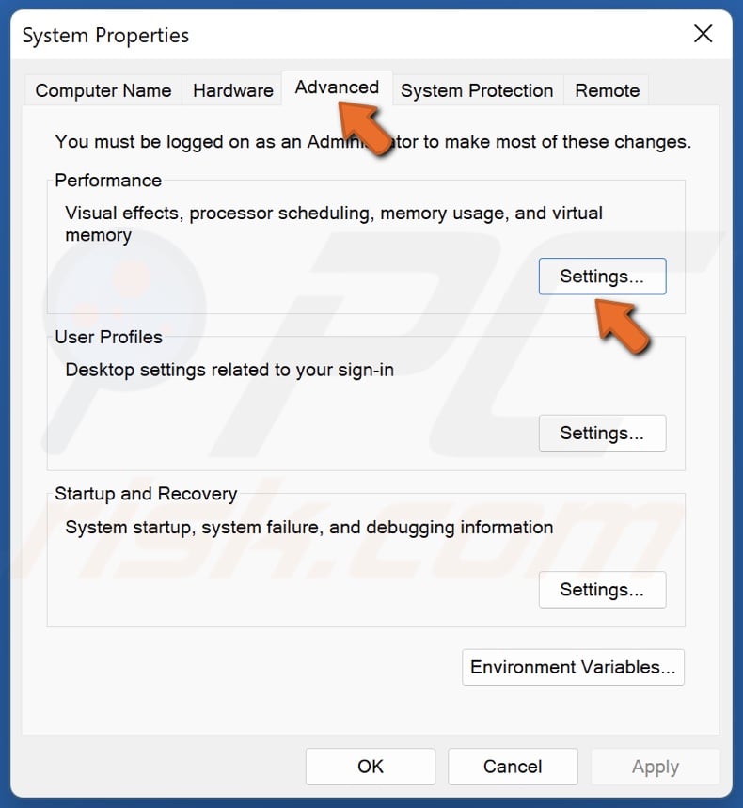Click the Startup and Recovery section heading

(x=145, y=494)
